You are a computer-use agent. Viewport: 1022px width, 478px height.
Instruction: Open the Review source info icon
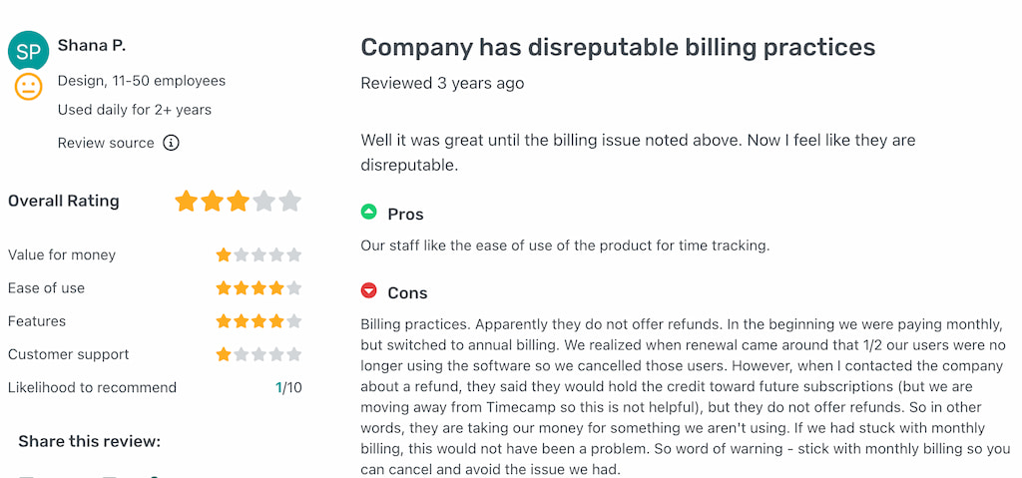point(171,143)
